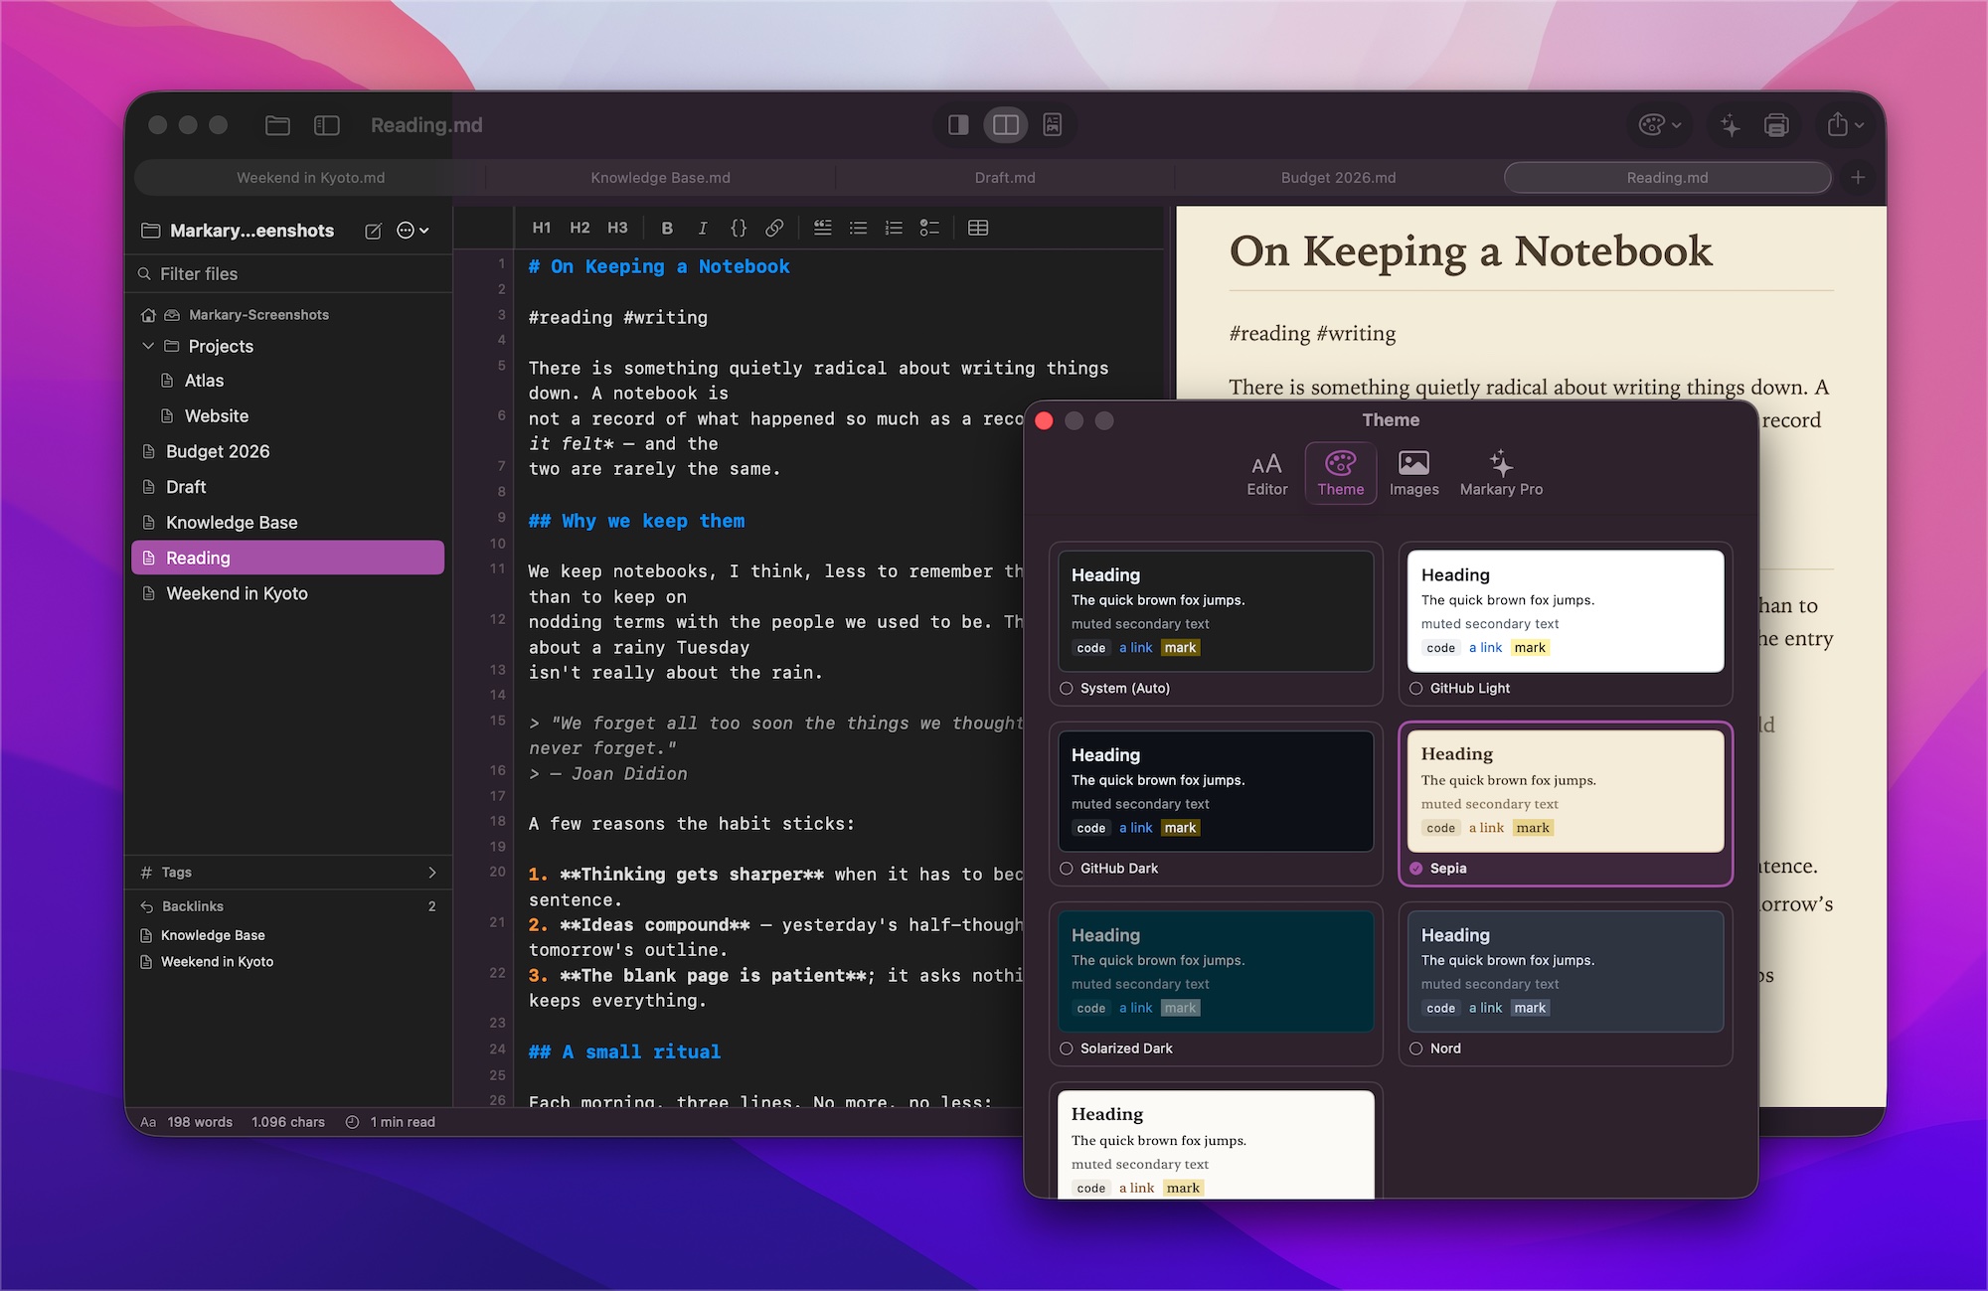This screenshot has width=1988, height=1291.
Task: Insert a link with chain icon
Action: (774, 228)
